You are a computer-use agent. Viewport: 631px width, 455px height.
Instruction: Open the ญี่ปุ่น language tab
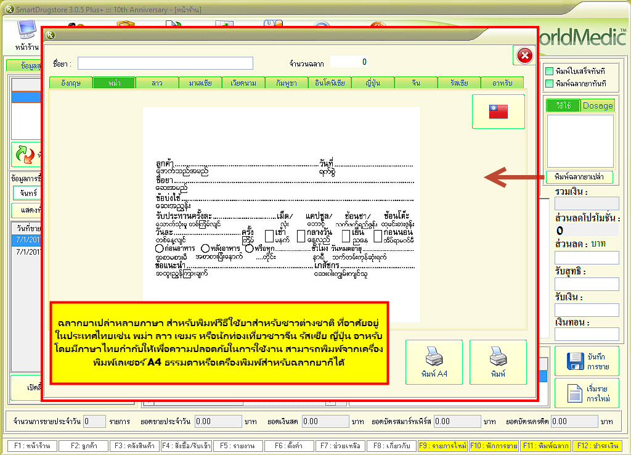[x=372, y=83]
